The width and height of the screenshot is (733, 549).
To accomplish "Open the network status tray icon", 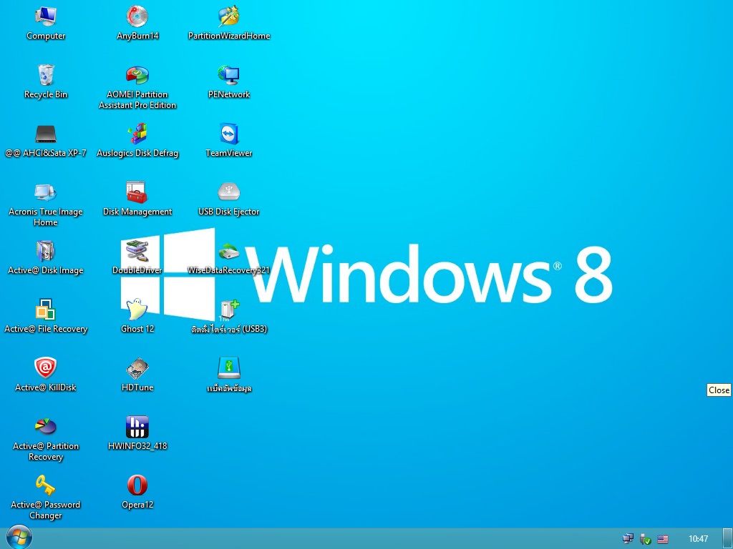I will (628, 538).
